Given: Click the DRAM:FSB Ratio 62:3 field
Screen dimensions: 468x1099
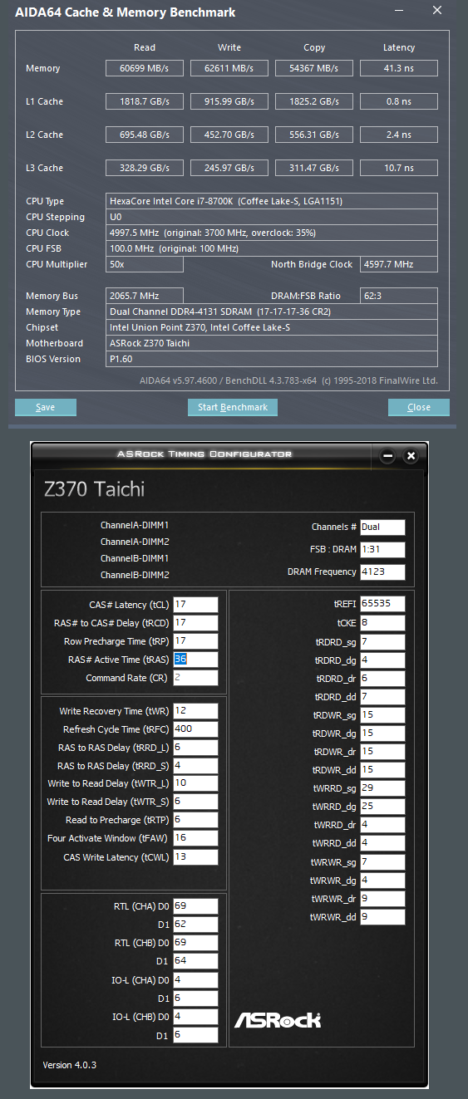Looking at the screenshot, I should [x=399, y=296].
